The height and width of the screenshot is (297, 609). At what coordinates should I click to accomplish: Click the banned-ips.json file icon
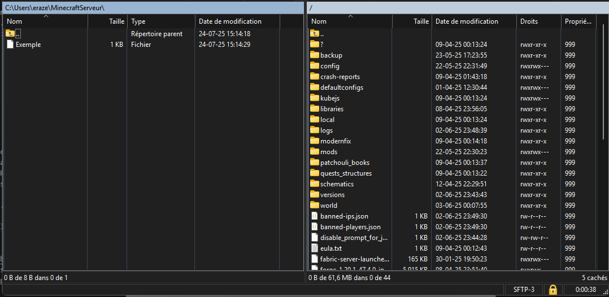tap(315, 216)
